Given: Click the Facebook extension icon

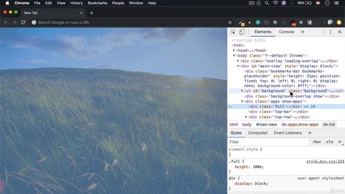Looking at the screenshot, I should (x=309, y=23).
